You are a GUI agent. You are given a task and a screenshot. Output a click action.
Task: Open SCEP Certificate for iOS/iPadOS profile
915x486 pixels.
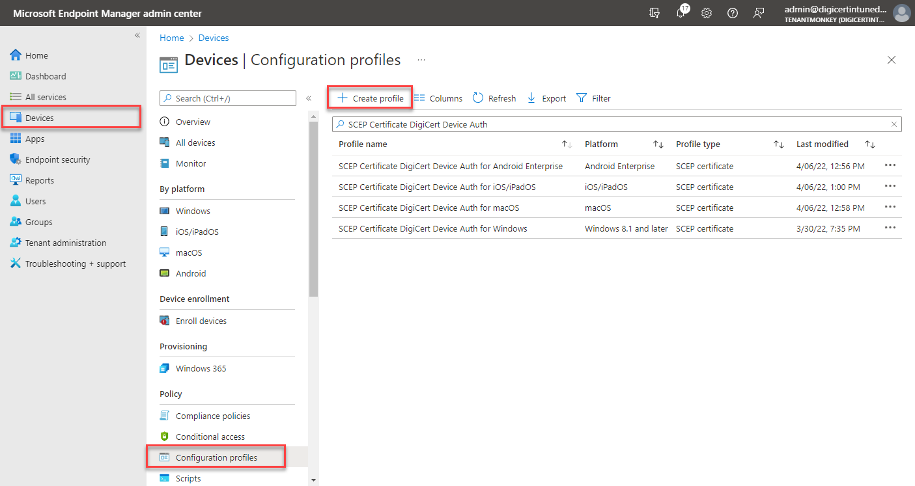click(437, 187)
